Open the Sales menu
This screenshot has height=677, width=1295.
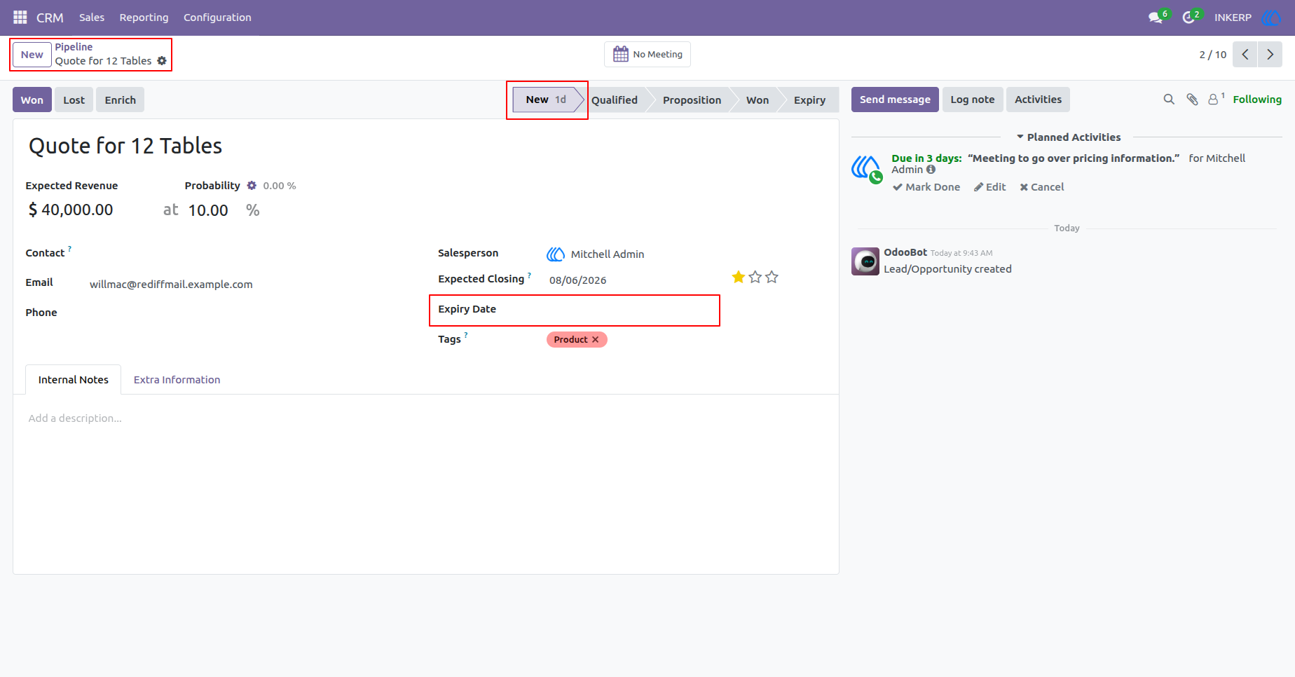[x=92, y=18]
